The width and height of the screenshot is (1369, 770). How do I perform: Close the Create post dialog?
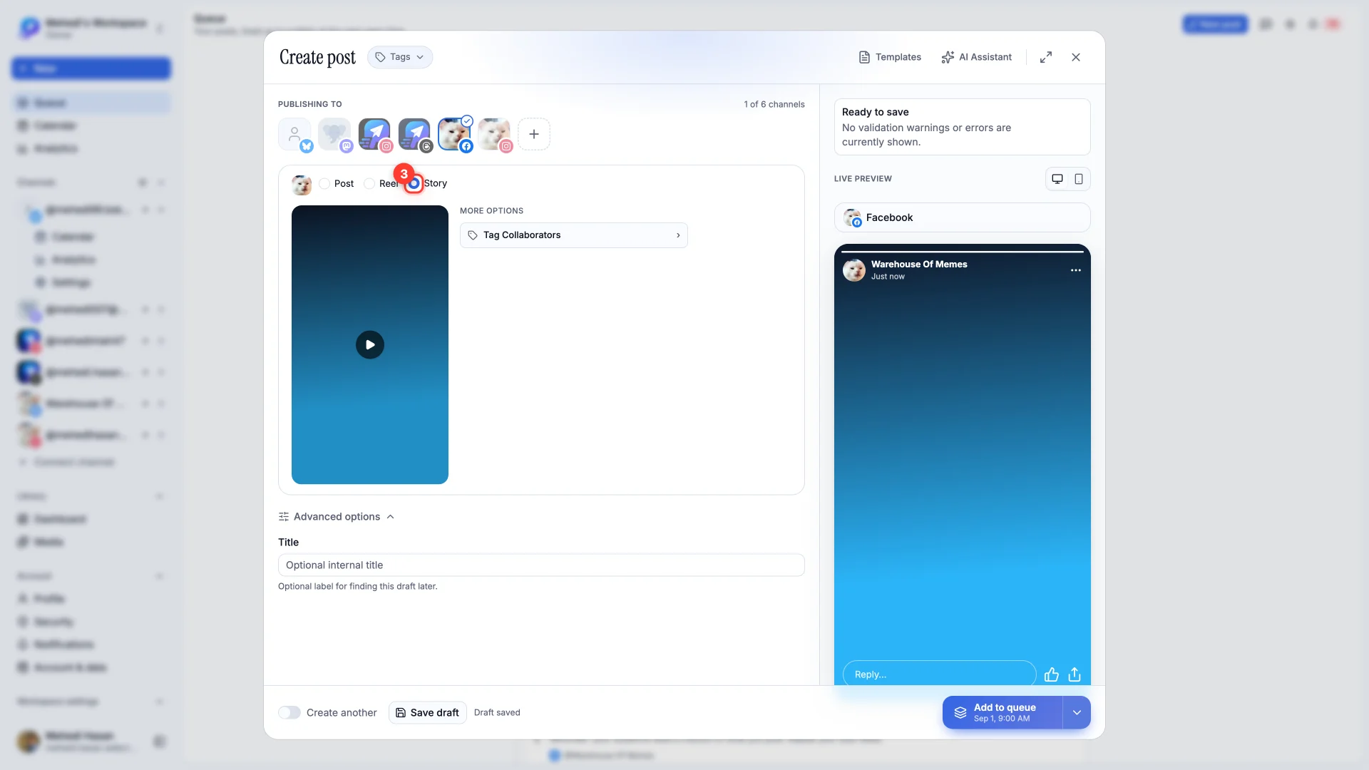coord(1076,57)
